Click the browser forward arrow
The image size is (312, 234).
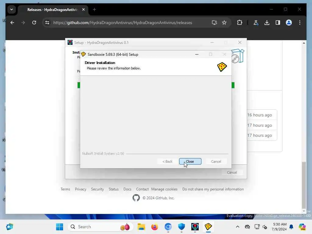click(23, 23)
